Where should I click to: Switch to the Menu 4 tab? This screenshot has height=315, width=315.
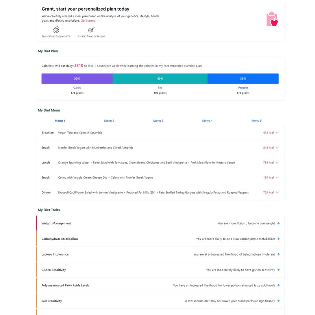coord(208,120)
